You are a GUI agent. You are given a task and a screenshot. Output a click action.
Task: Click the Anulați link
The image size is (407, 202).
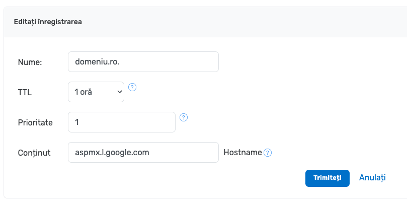[x=372, y=178]
